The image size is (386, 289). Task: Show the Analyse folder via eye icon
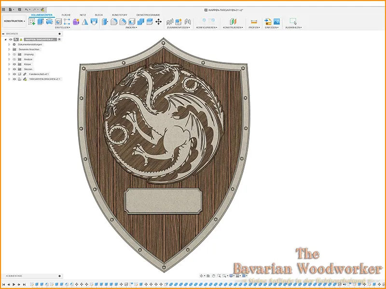[x=14, y=59]
